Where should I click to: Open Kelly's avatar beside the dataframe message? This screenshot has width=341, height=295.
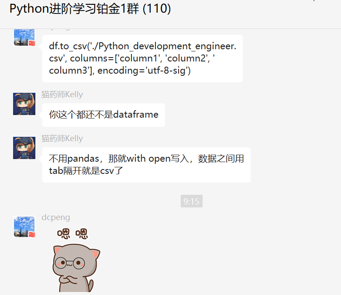click(24, 104)
